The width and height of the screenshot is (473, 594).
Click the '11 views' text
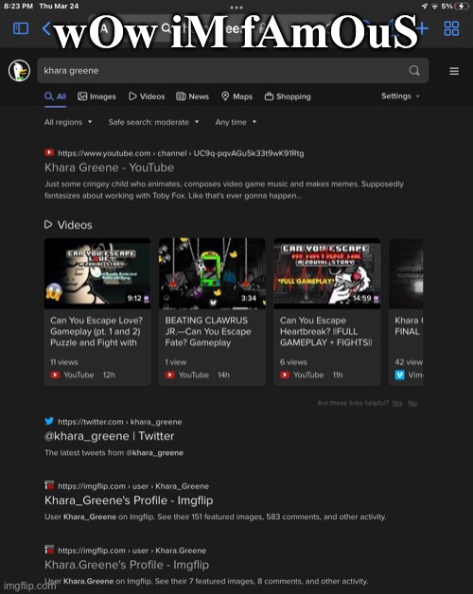click(x=63, y=362)
